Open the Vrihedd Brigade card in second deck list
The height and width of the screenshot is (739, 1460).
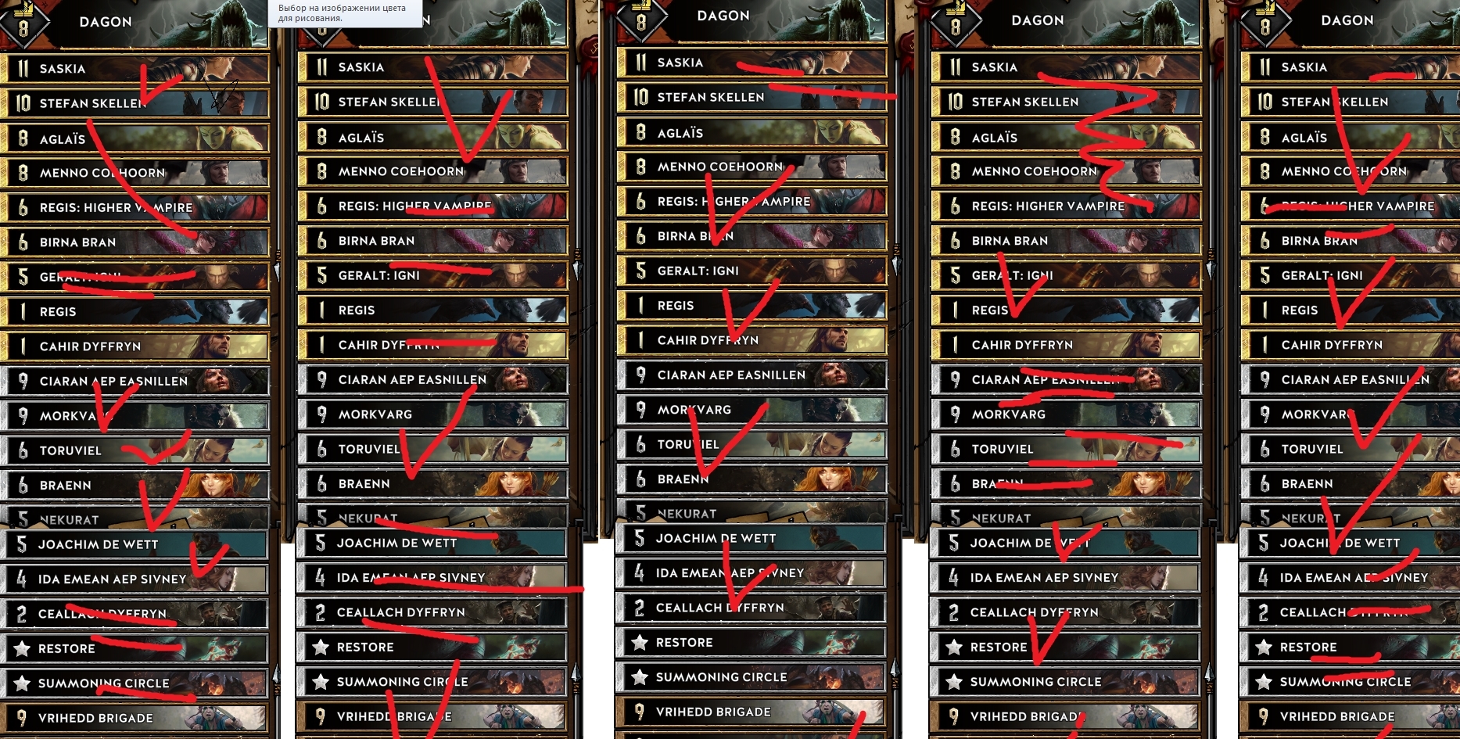(x=432, y=716)
